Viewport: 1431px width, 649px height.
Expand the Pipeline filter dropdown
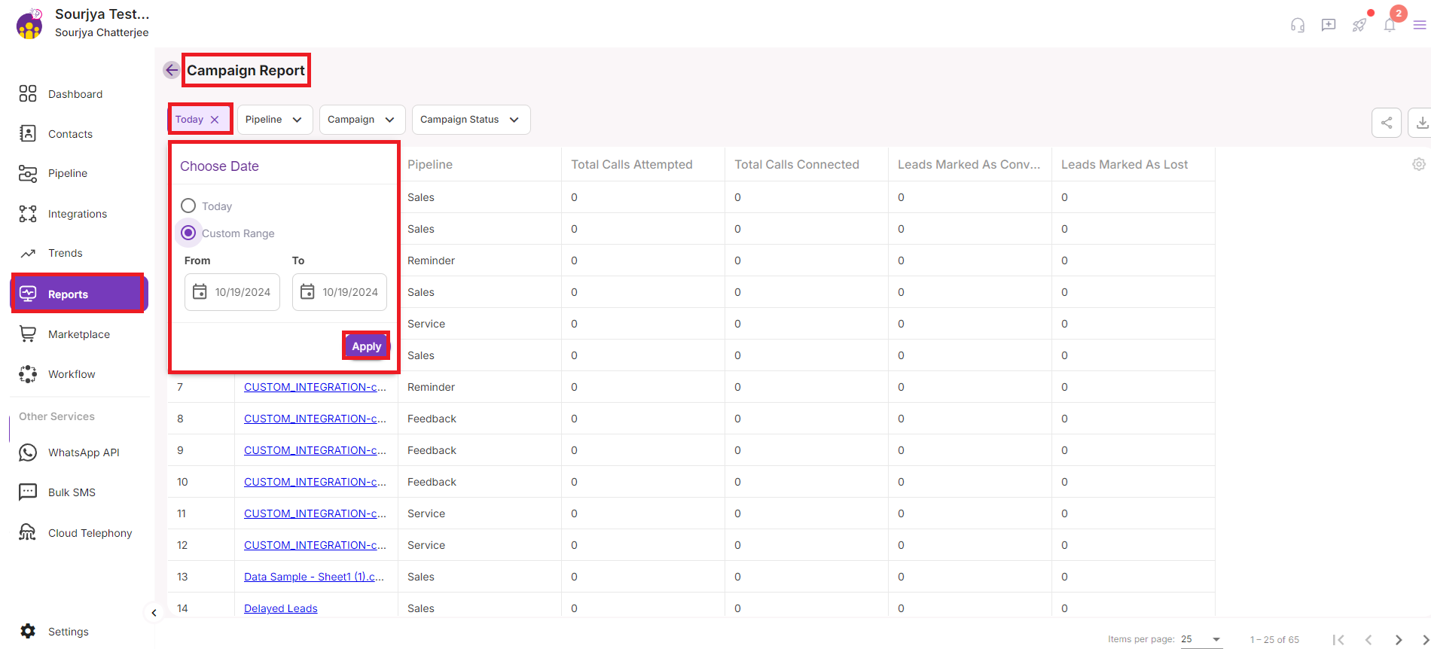click(274, 120)
